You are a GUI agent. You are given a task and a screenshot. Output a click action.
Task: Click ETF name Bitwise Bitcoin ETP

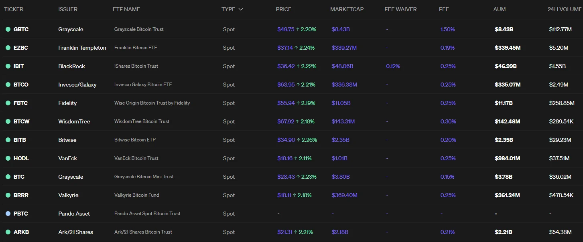(x=135, y=140)
